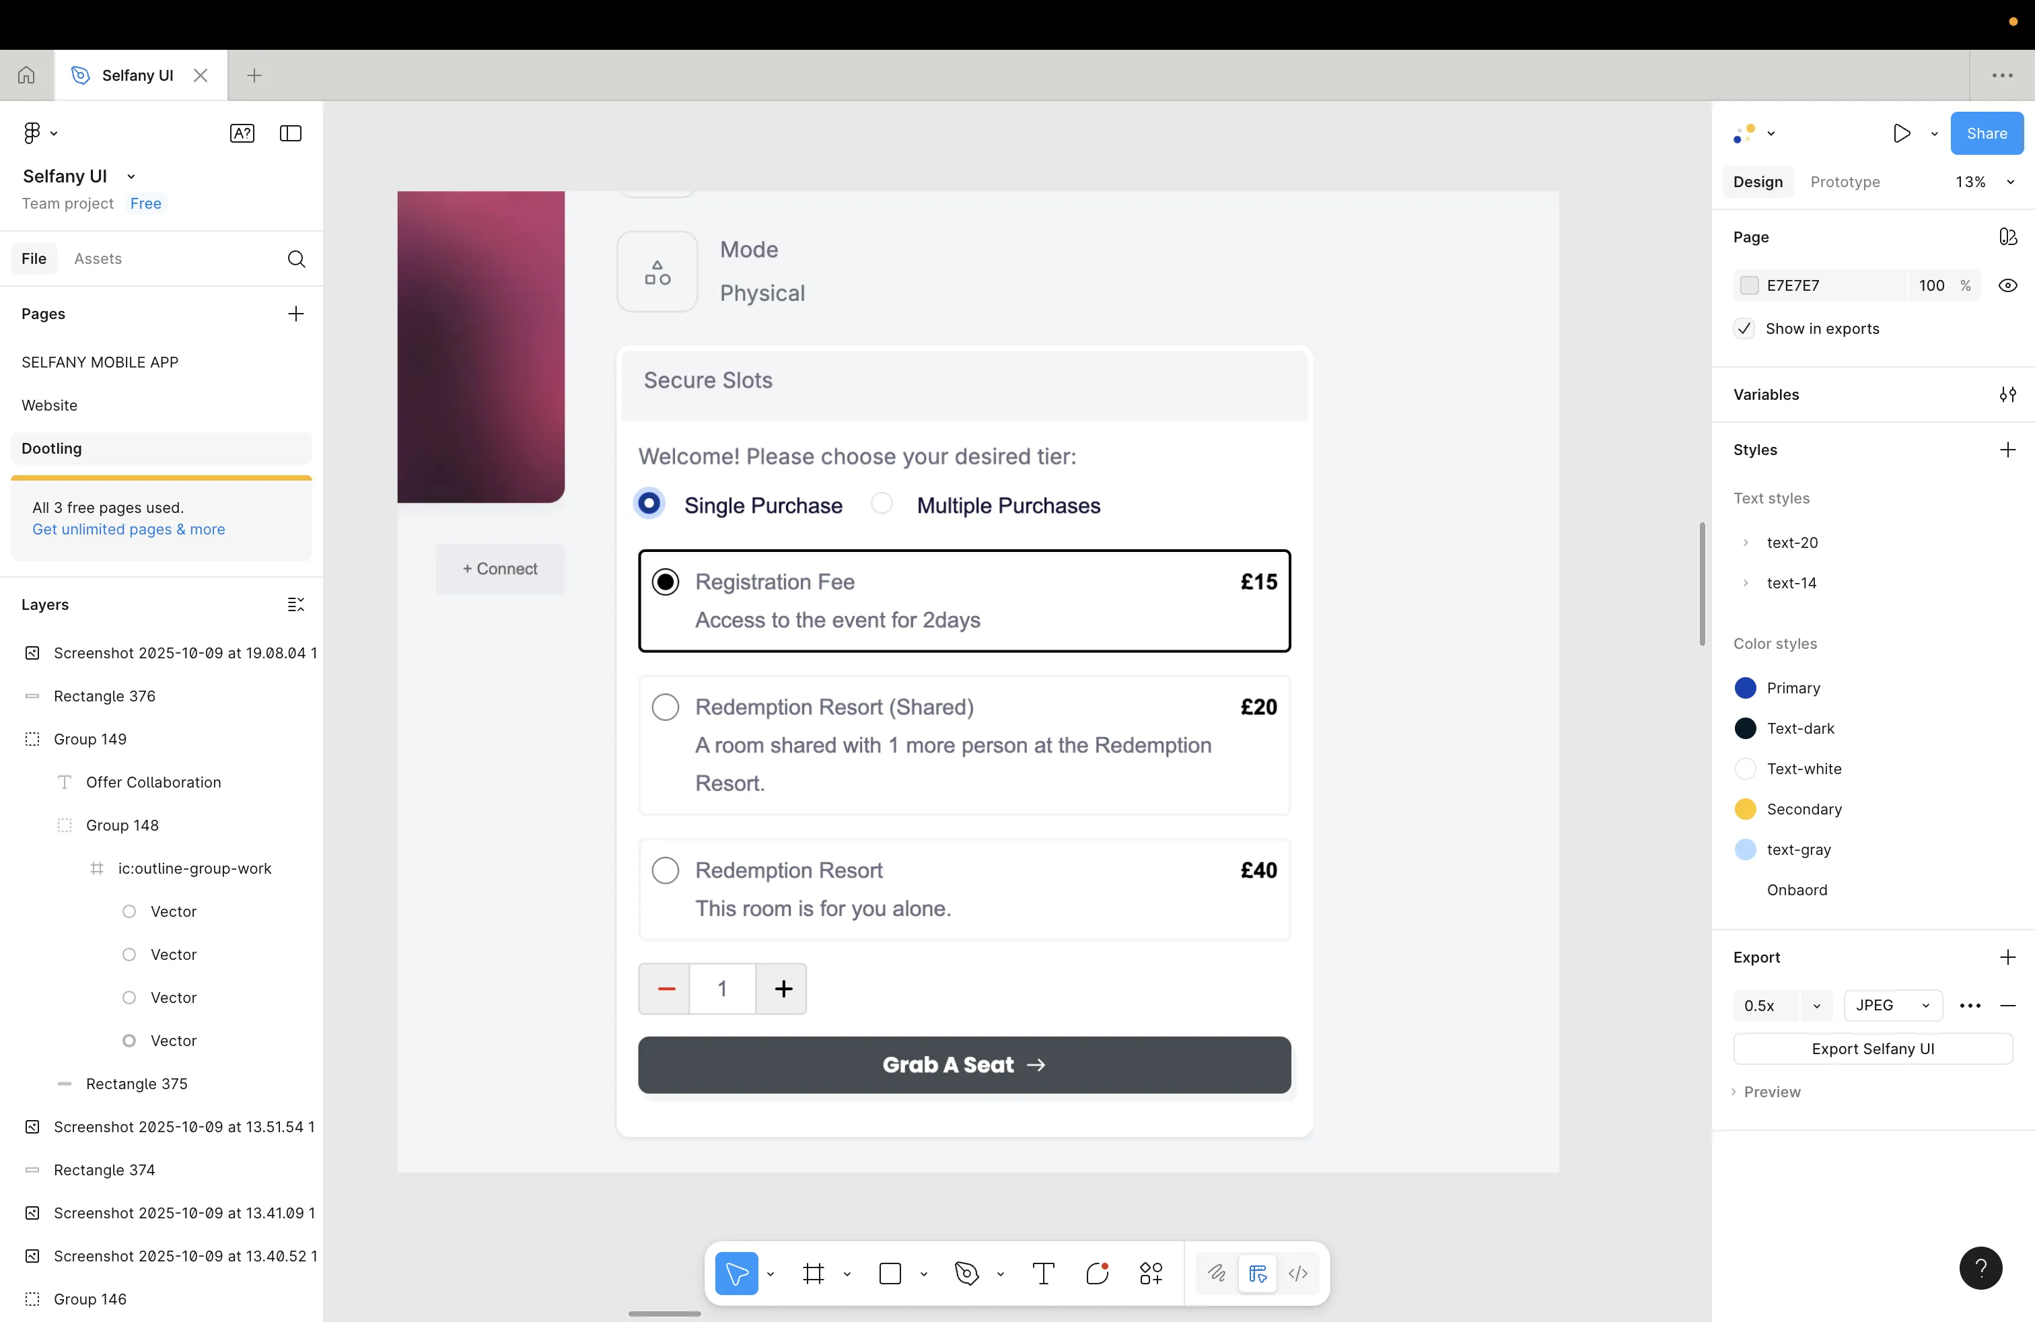Open JPEG export format dropdown
Image resolution: width=2035 pixels, height=1322 pixels.
click(1892, 1006)
